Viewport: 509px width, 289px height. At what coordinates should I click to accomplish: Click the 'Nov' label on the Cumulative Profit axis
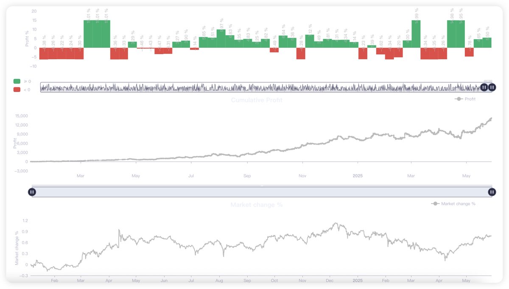[302, 175]
